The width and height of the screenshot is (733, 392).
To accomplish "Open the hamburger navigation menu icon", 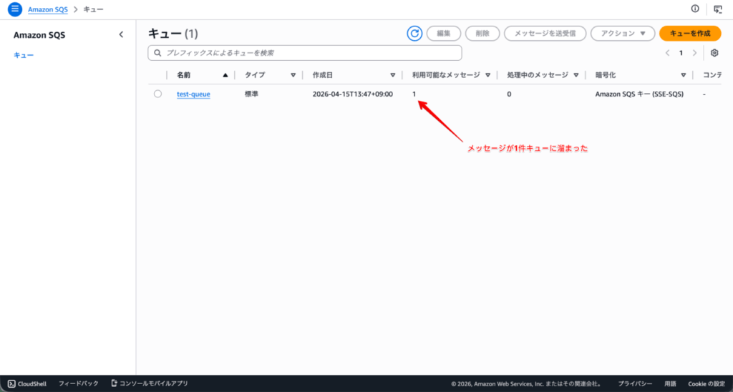I will click(x=15, y=9).
